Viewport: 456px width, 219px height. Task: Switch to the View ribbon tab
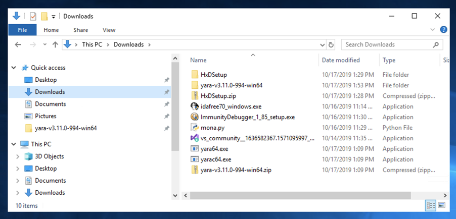click(109, 30)
